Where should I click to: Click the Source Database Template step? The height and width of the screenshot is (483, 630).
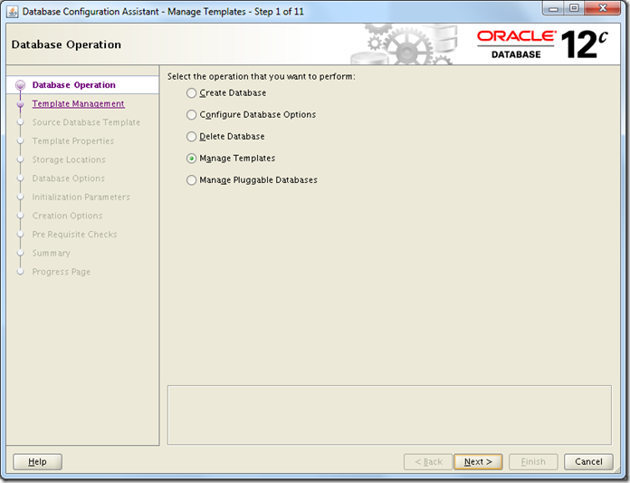tap(86, 122)
